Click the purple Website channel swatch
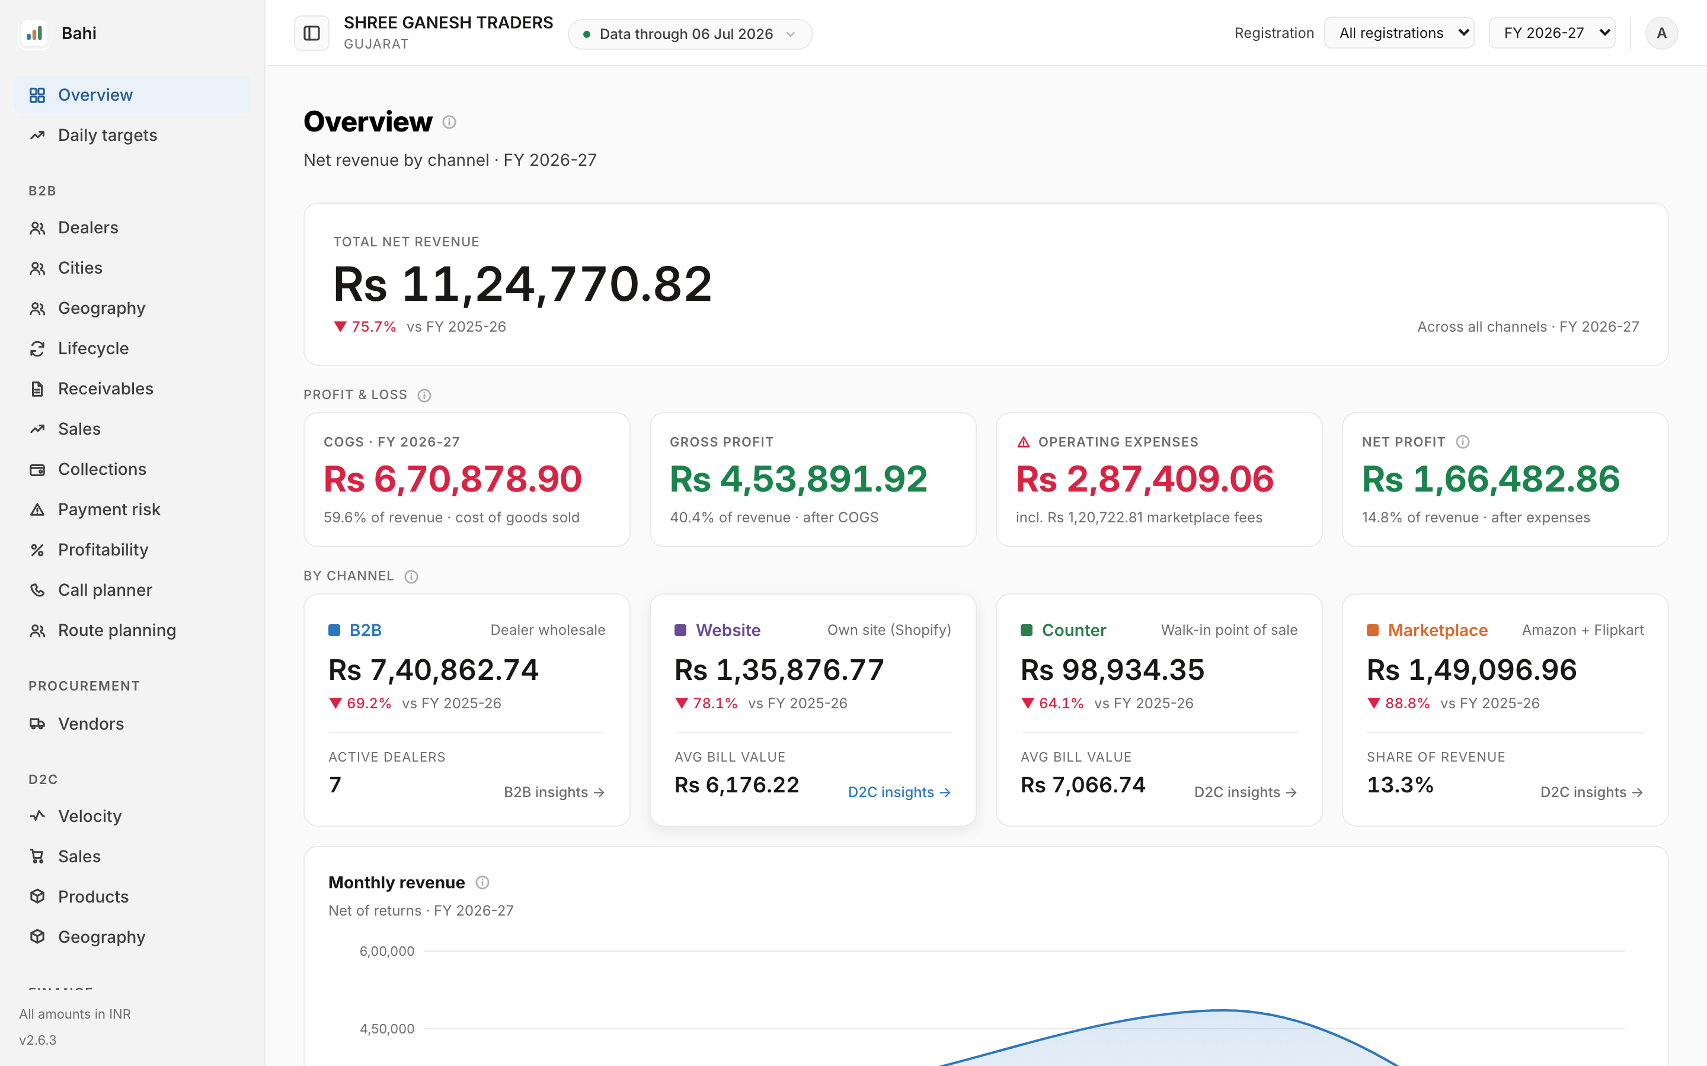This screenshot has height=1066, width=1707. click(680, 630)
